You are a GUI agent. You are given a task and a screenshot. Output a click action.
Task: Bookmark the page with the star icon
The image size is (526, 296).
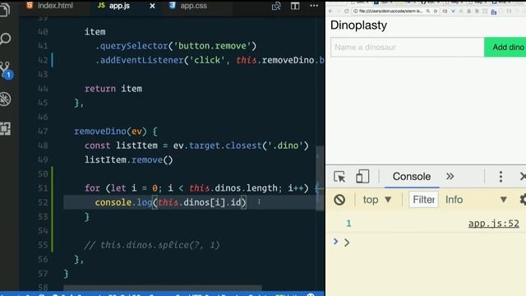pos(436,11)
